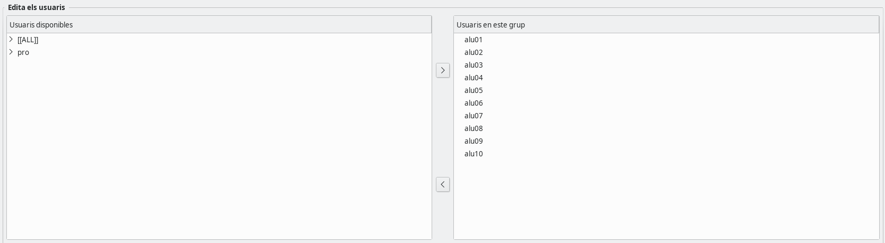The height and width of the screenshot is (243, 885).
Task: Choose alu03 from group users list
Action: 474,65
